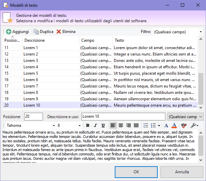Choose the red font color swatch
This screenshot has height=181, width=206.
(174, 125)
